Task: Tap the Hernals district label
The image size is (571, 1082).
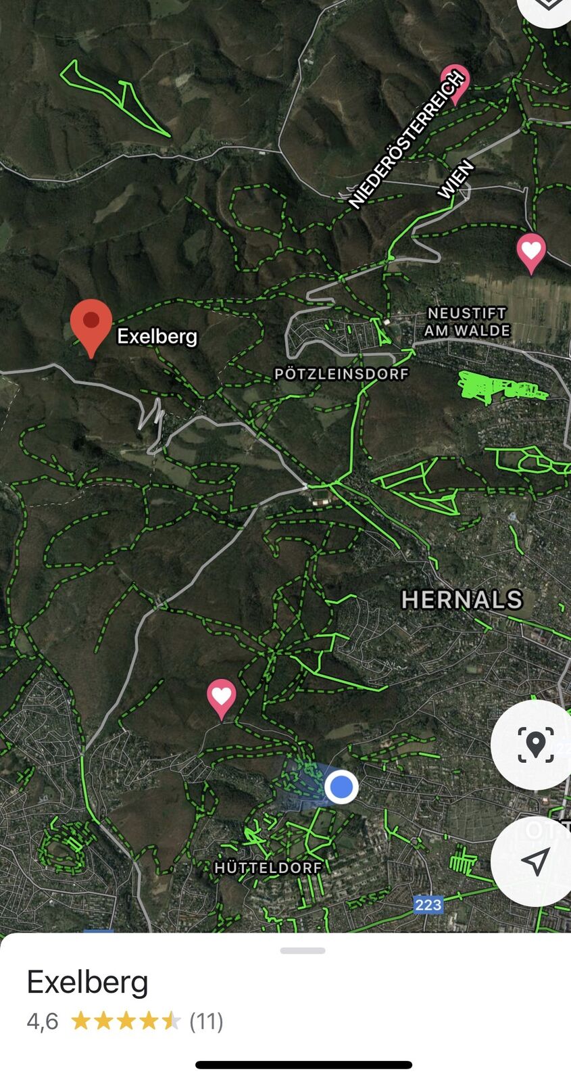Action: (462, 599)
